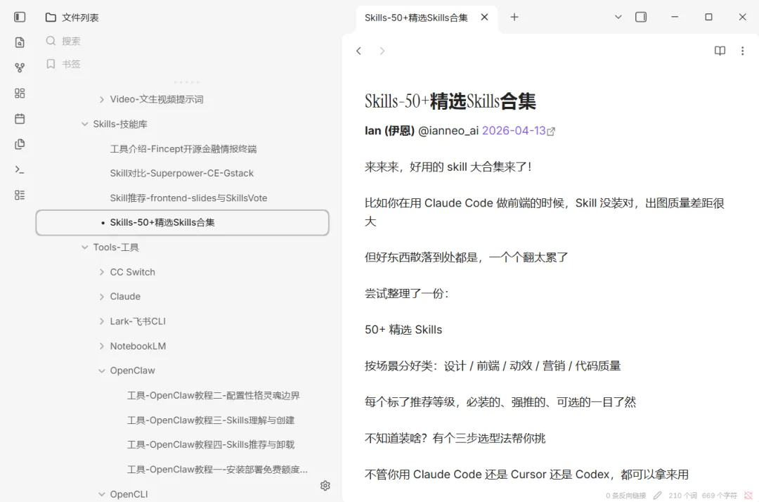
Task: Select the 文件列表 file explorer folder icon
Action: coord(51,18)
